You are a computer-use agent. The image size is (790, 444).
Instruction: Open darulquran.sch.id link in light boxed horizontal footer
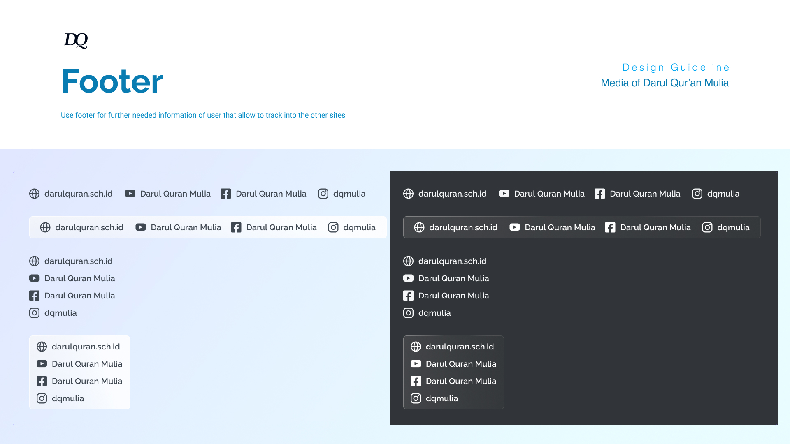point(89,227)
